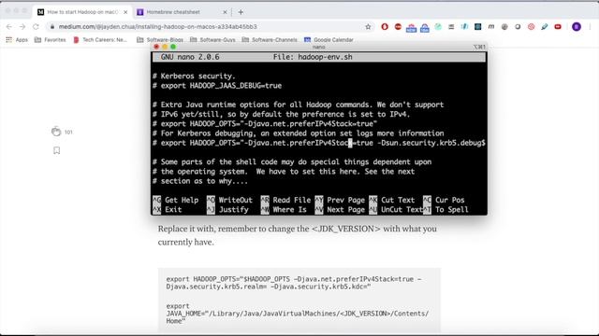Place cursor on 'export HADOOP_JAAS_DEBUG=true' line

click(x=217, y=86)
